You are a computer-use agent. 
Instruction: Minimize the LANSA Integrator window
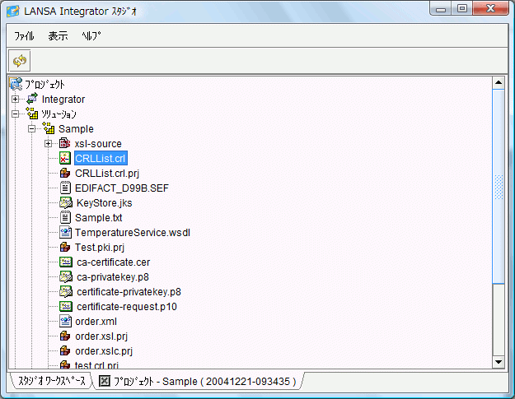pyautogui.click(x=441, y=9)
